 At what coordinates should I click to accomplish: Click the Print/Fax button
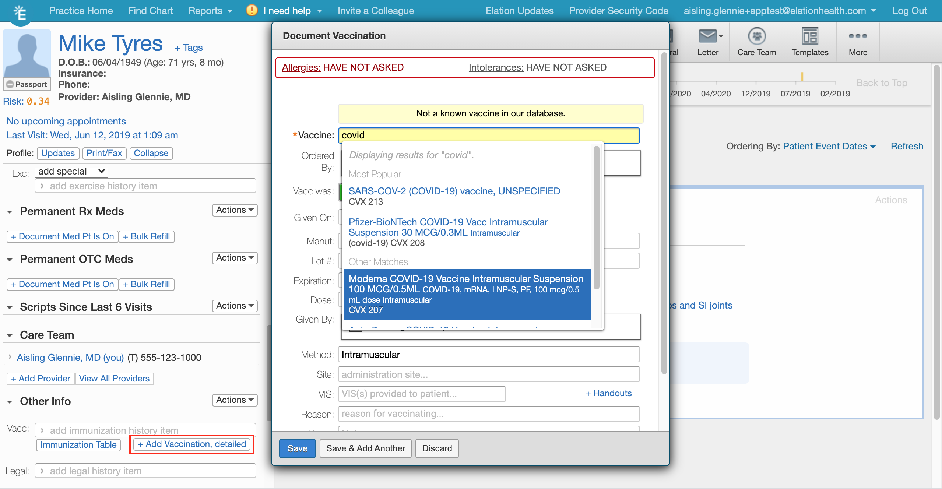click(x=104, y=153)
